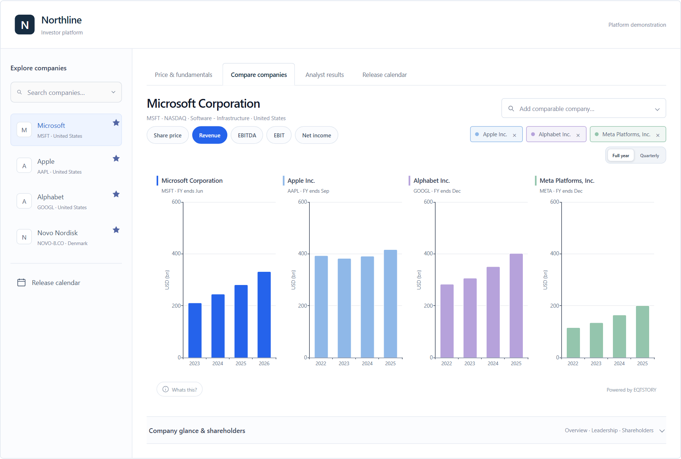Click the Meta Platforms chip color dot
This screenshot has height=459, width=681.
click(x=596, y=134)
